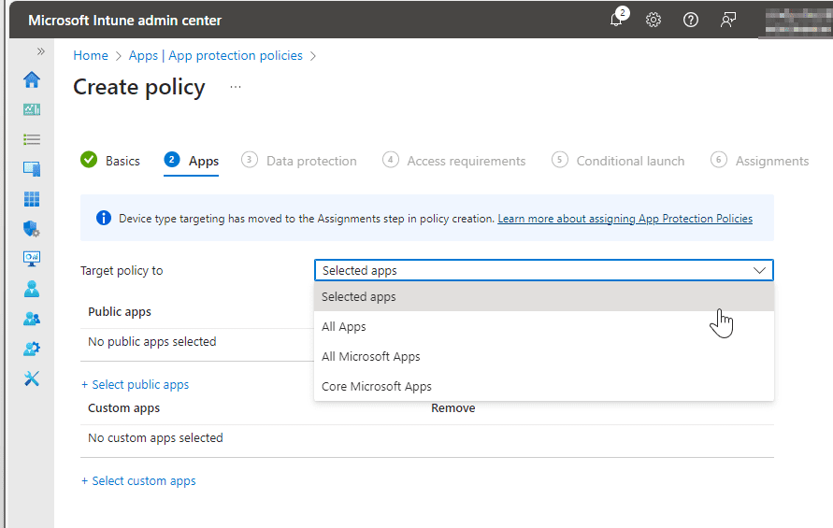This screenshot has height=528, width=833.
Task: Open Learn more about assigning App Protection Policies
Action: click(625, 219)
